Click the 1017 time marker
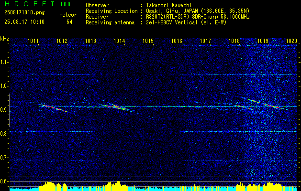The width and height of the screenshot is (301, 191). coord(206,41)
